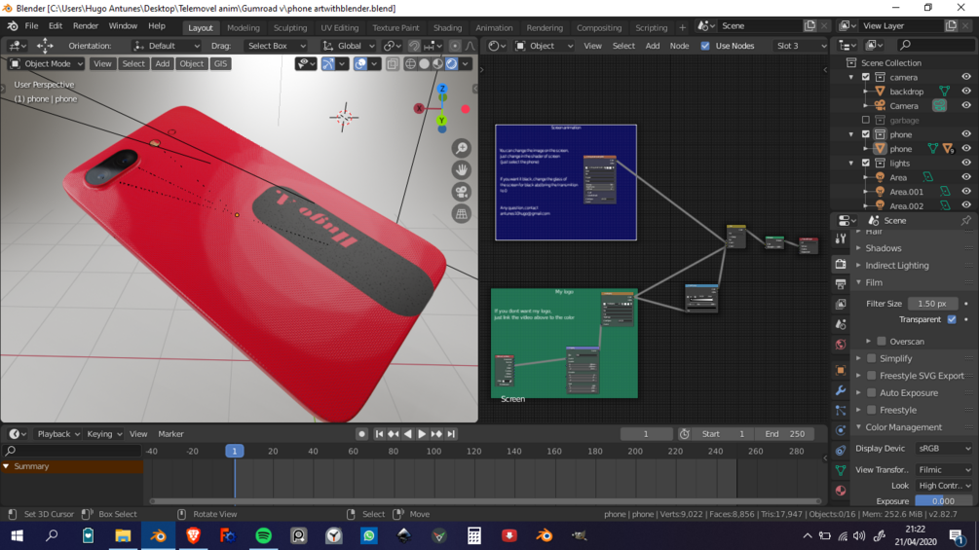The width and height of the screenshot is (979, 550).
Task: Open the Brave browser from the taskbar
Action: 193,535
